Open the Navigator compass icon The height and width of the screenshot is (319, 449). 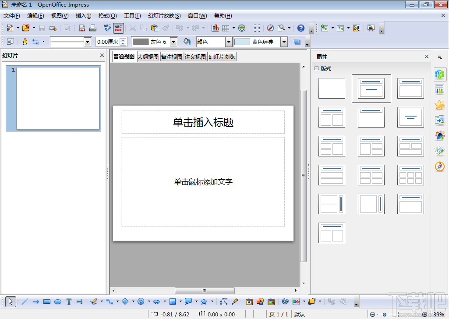click(270, 28)
